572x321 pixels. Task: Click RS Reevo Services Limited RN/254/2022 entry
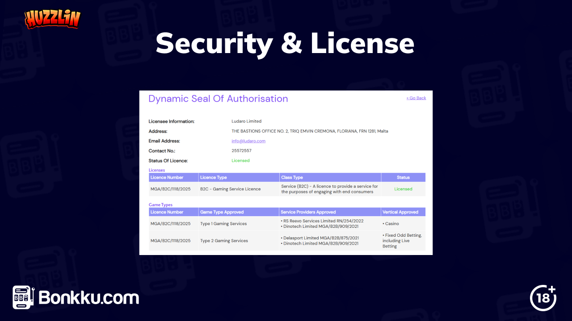pos(322,221)
